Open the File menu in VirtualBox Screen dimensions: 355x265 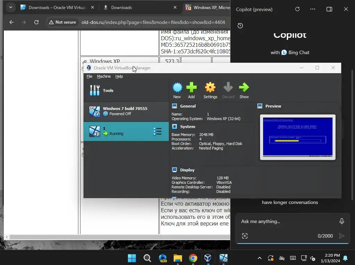tap(89, 76)
